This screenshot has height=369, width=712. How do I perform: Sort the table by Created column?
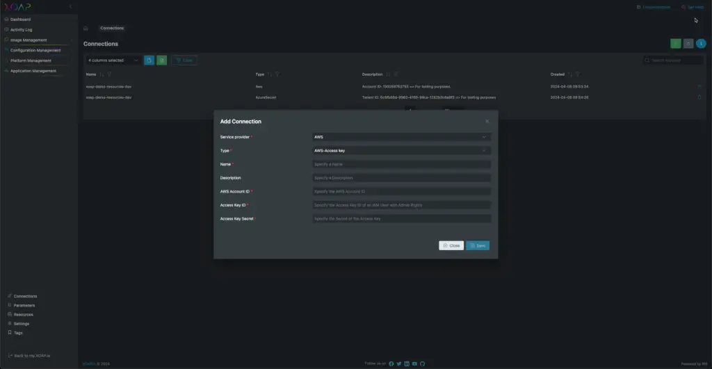(x=570, y=74)
